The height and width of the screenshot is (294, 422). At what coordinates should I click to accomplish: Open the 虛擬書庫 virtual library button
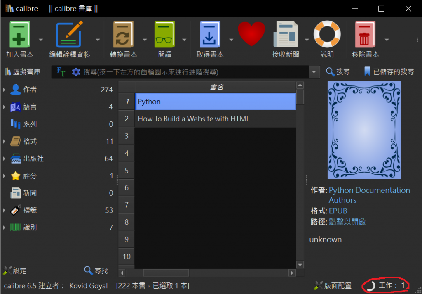coord(23,72)
